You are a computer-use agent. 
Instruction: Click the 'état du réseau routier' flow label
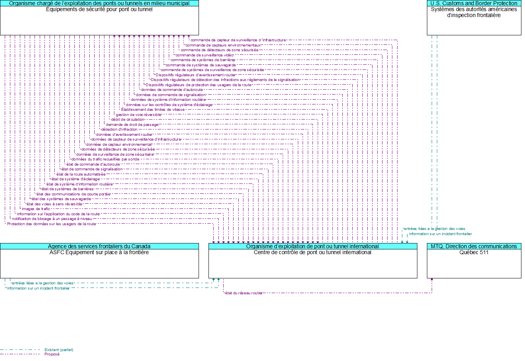click(x=244, y=293)
